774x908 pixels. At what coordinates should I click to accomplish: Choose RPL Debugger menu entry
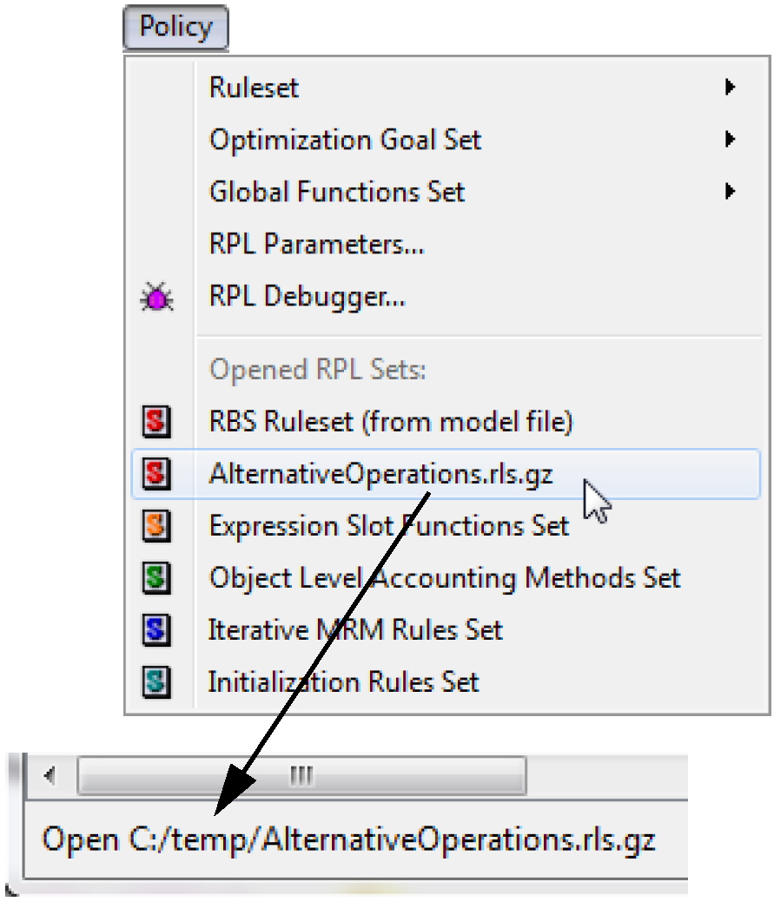[x=308, y=297]
